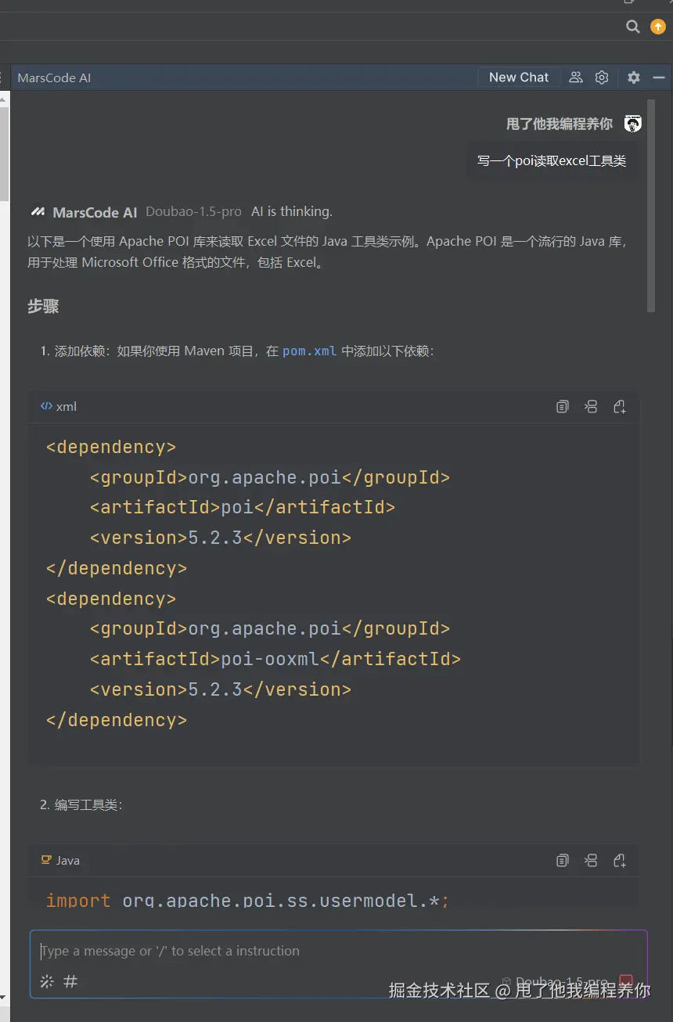Hide the MarsCode AI panel with minimize dash

click(x=659, y=77)
